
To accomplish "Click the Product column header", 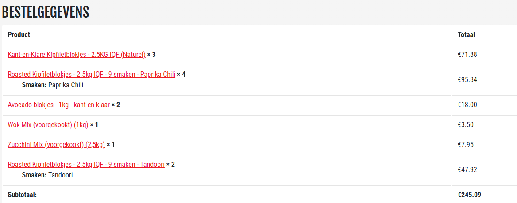I will (19, 35).
